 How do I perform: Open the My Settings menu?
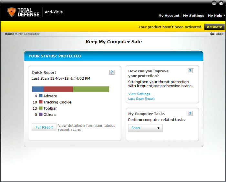click(x=193, y=15)
